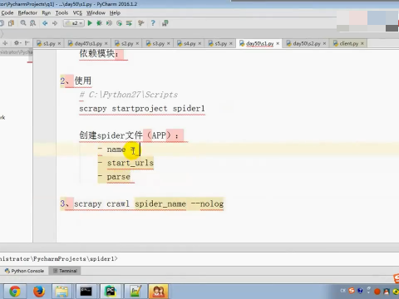Open the two-people taskbar application icon
Screen dimensions: 399x299
click(x=159, y=292)
